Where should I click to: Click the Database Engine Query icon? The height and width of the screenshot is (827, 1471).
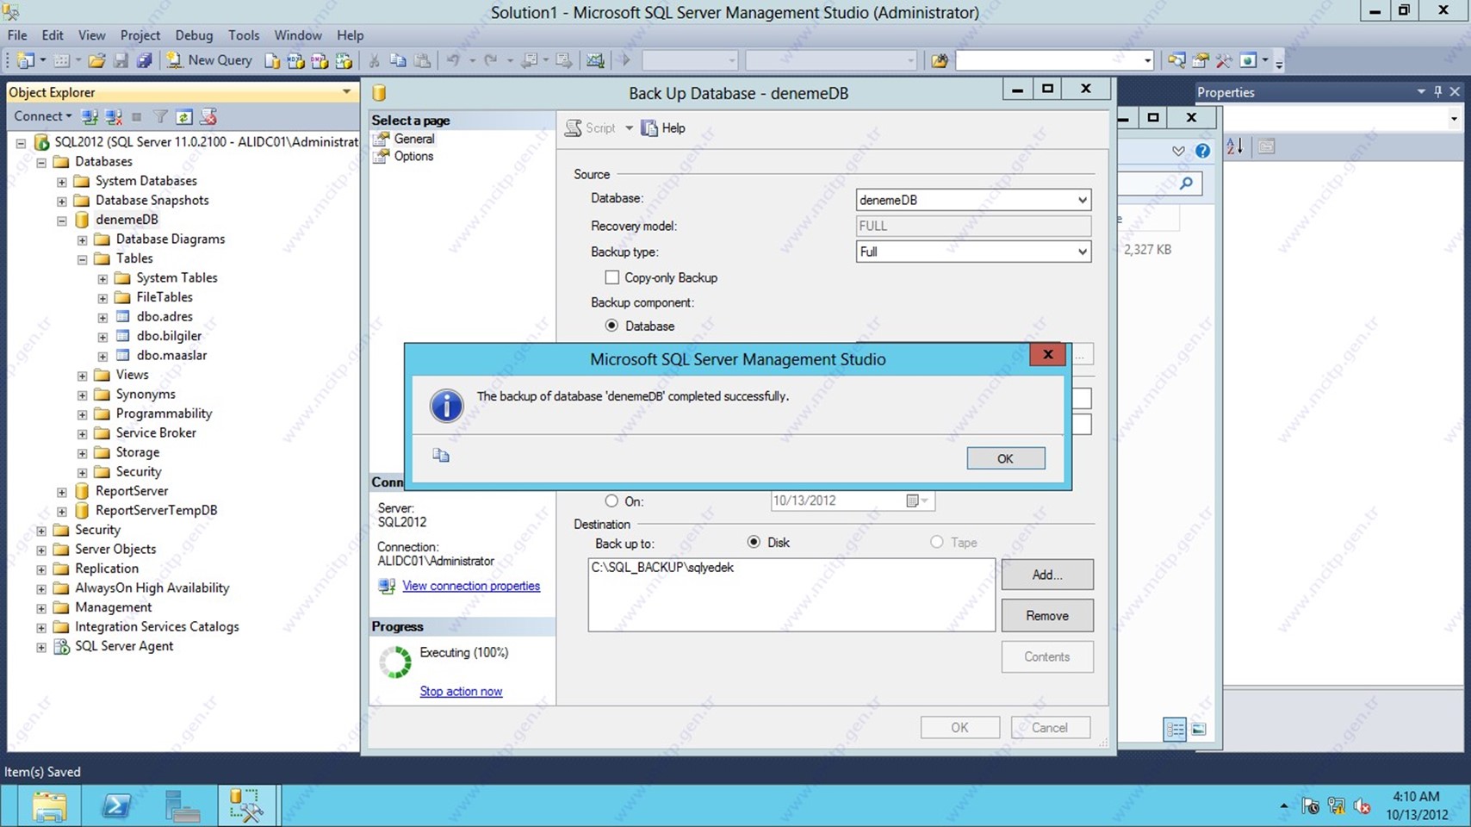point(272,60)
